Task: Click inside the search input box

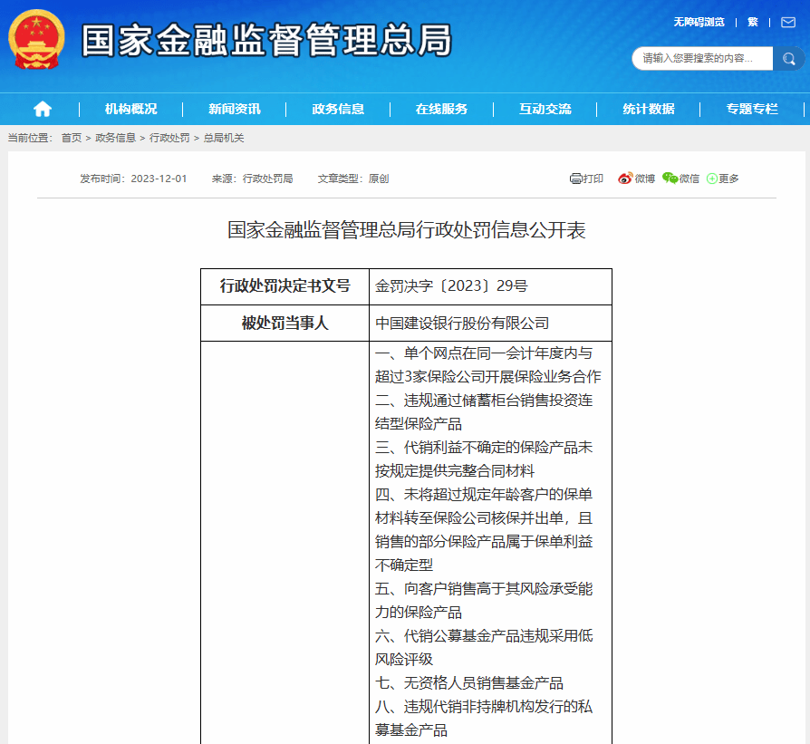Action: [x=702, y=58]
